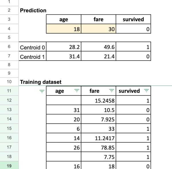Open the age column filter

[76, 91]
